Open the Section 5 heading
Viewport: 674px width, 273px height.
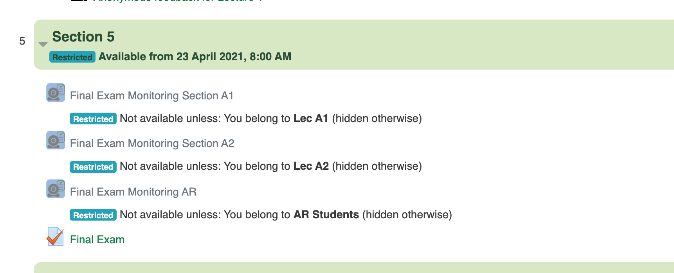point(83,37)
